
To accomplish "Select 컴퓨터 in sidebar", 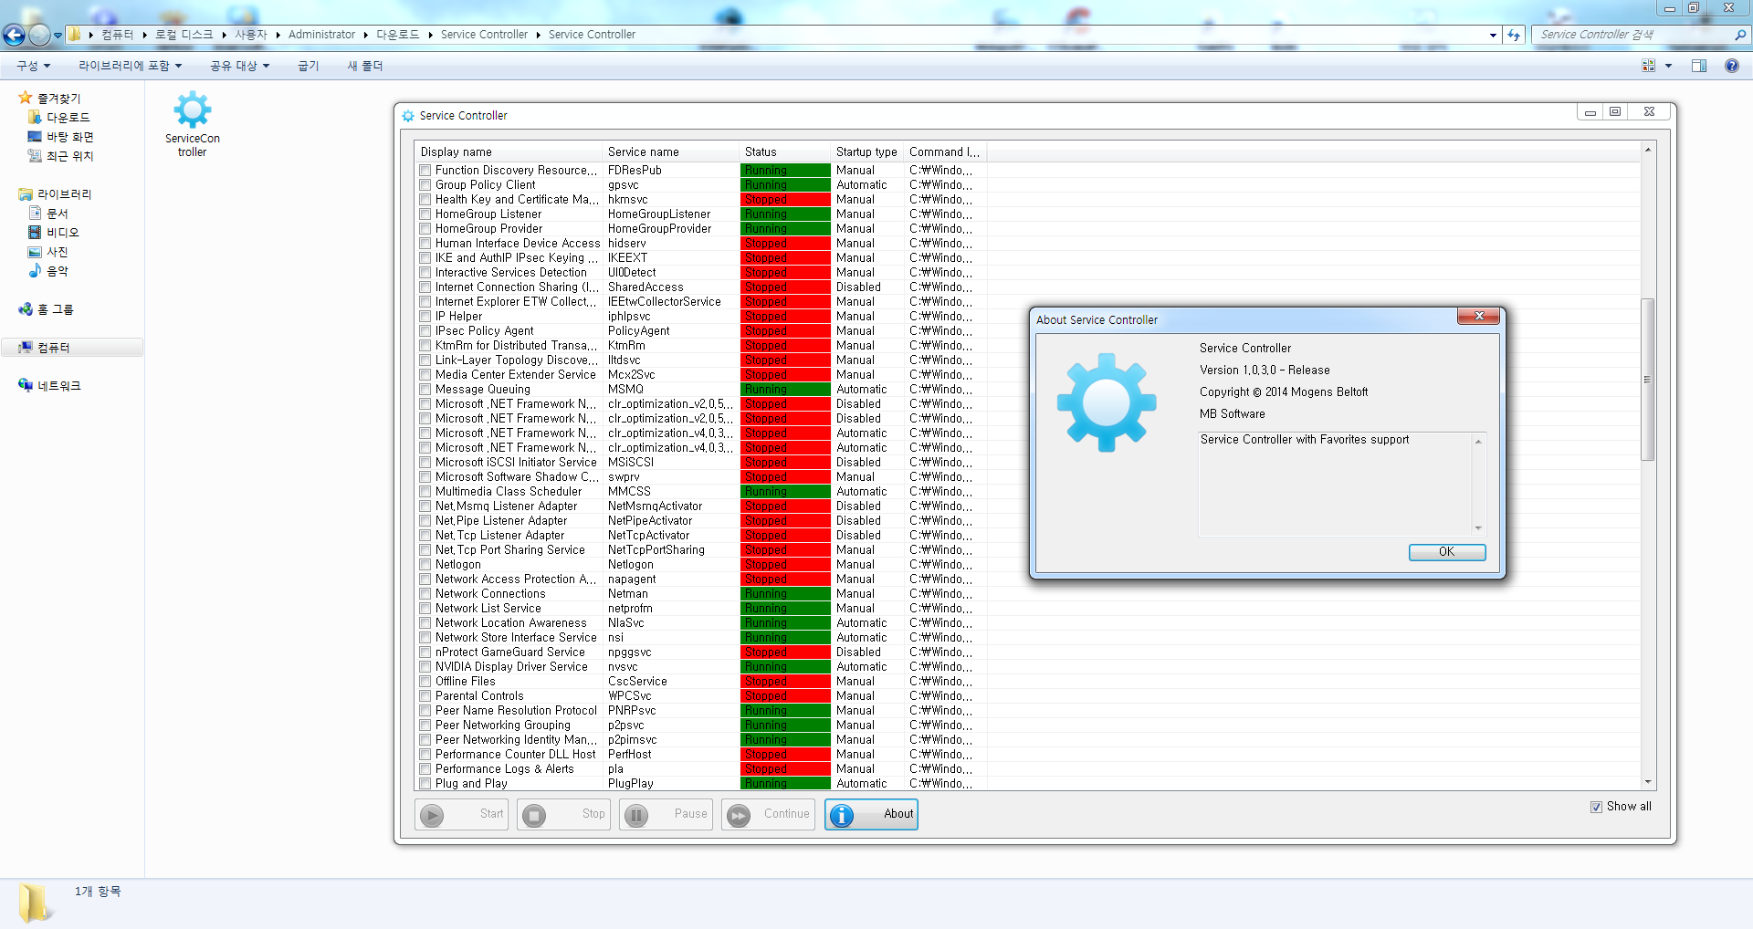I will (x=72, y=347).
